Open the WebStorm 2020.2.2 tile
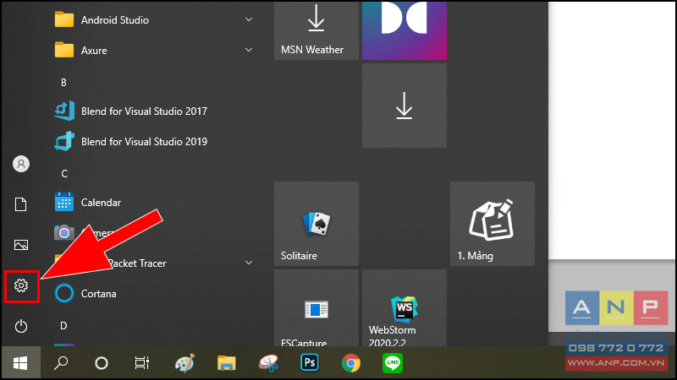Viewport: 677px width, 380px height. tap(405, 308)
